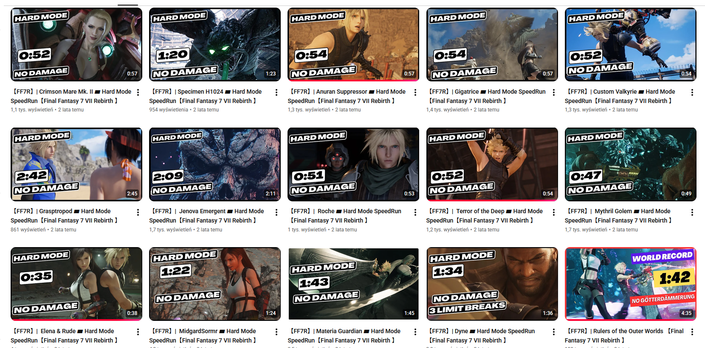Image resolution: width=705 pixels, height=348 pixels.
Task: Click the Mythril Golem Hard Mode title
Action: (x=618, y=216)
